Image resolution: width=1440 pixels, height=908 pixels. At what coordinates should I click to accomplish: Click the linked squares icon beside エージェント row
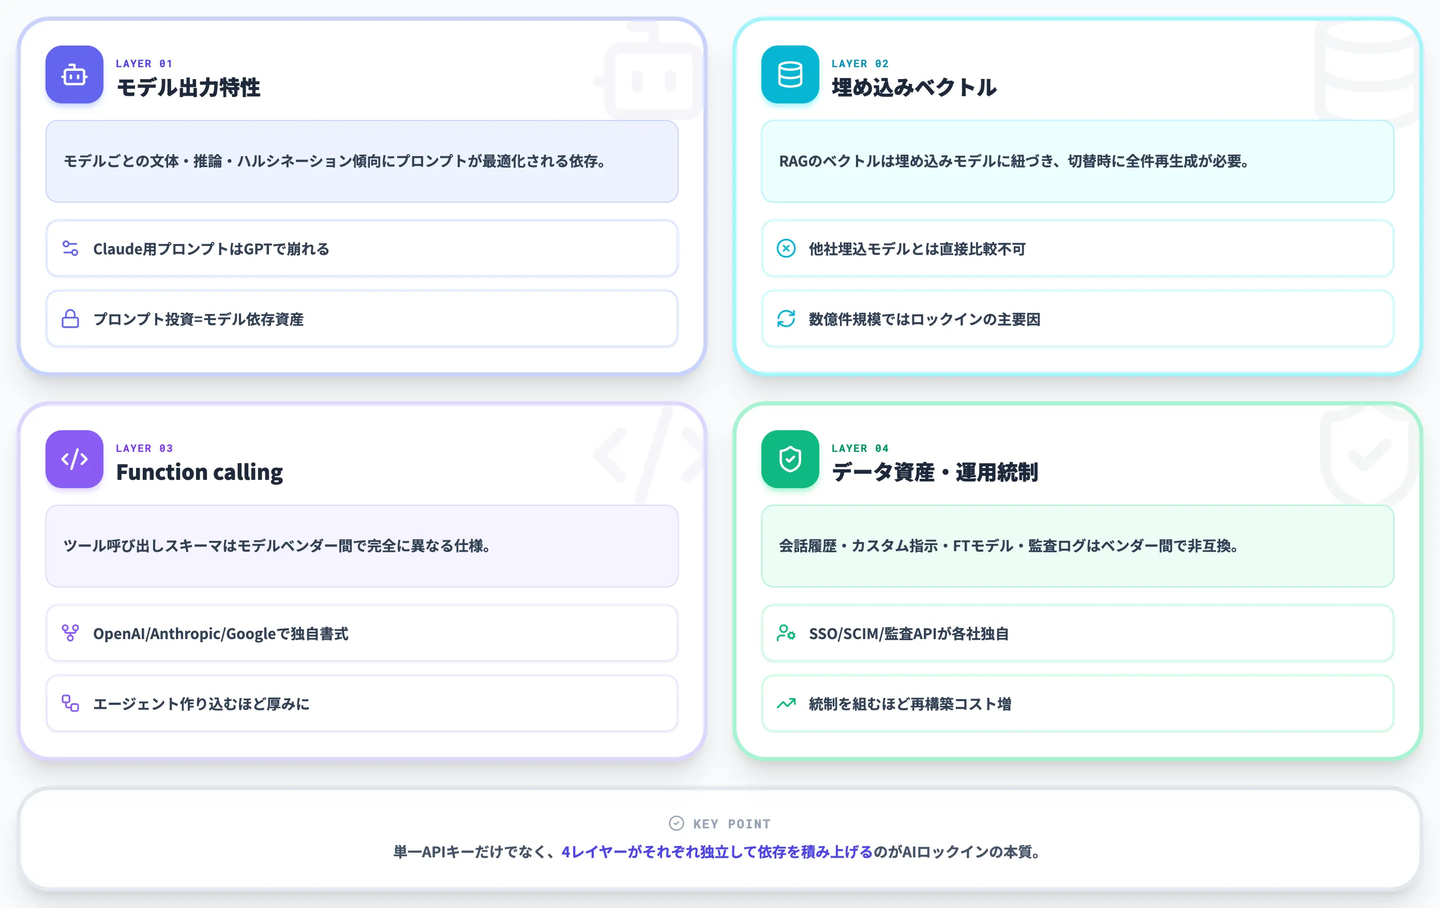70,703
